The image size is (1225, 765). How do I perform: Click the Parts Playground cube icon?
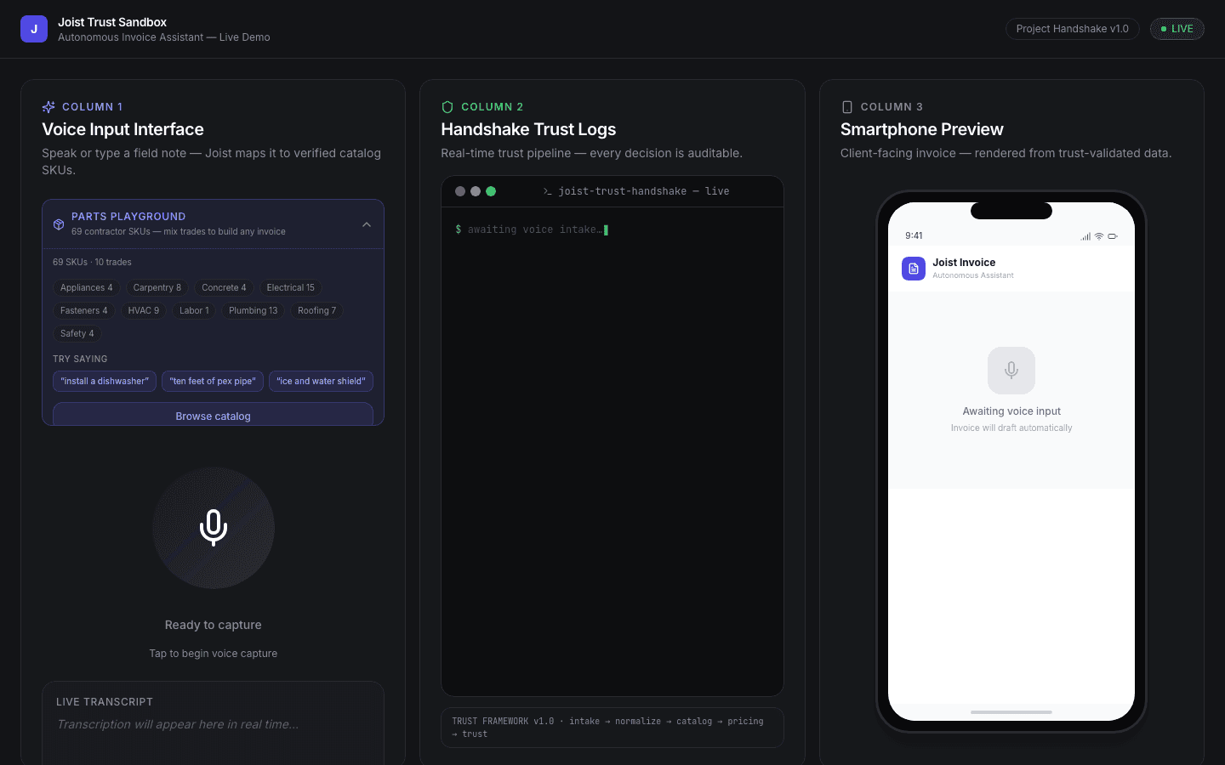pyautogui.click(x=59, y=224)
